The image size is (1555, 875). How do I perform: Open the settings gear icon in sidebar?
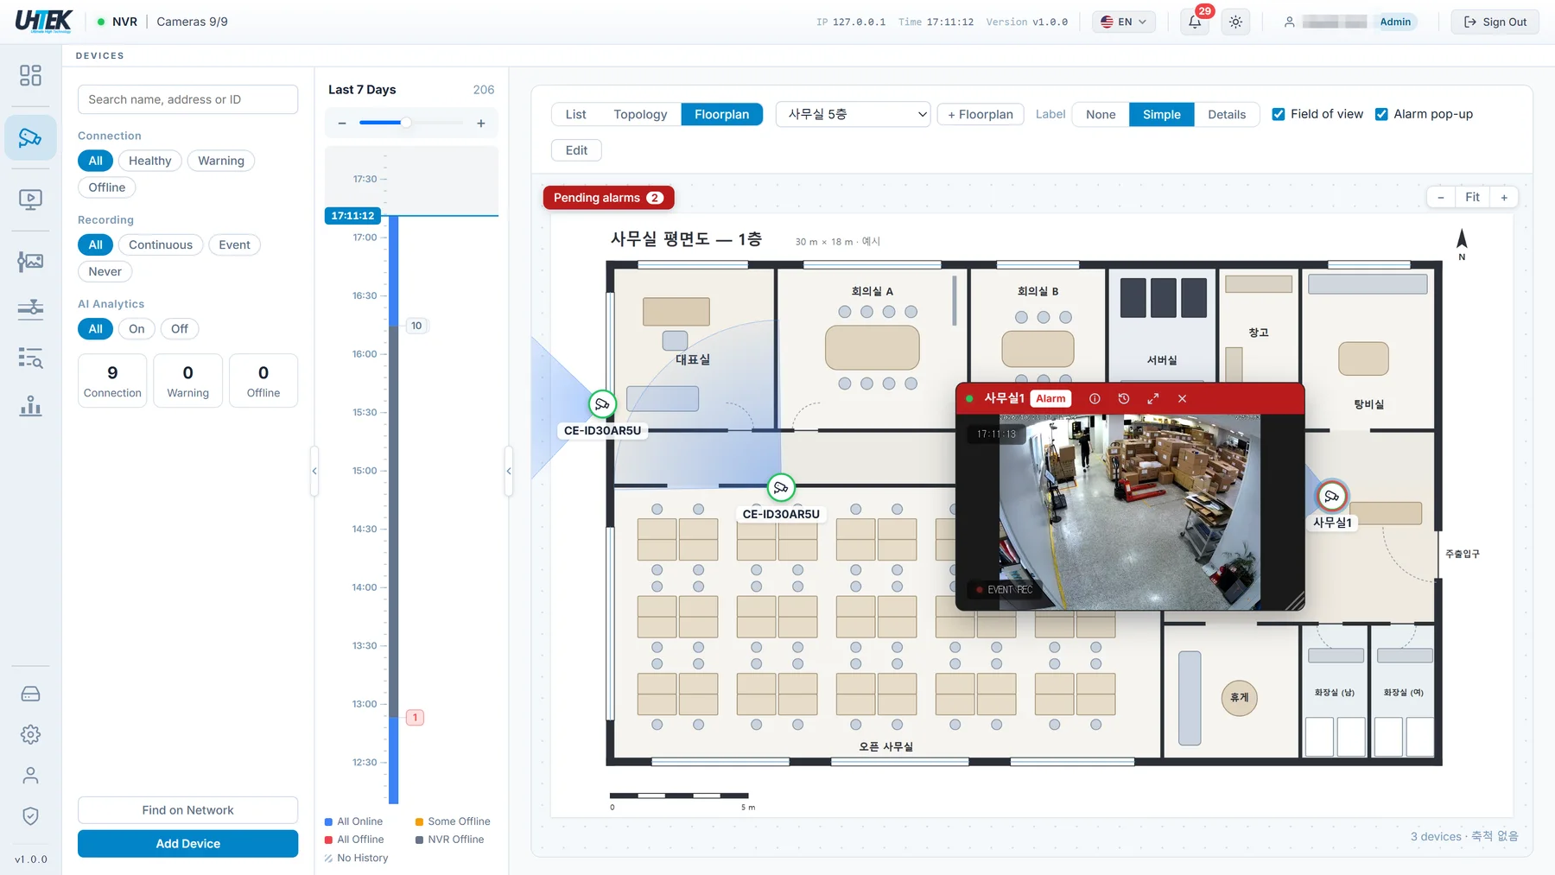[30, 735]
